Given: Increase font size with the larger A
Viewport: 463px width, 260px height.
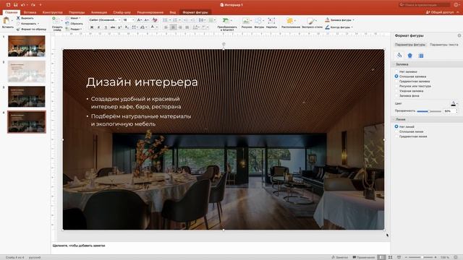Looking at the screenshot, I should (x=140, y=20).
